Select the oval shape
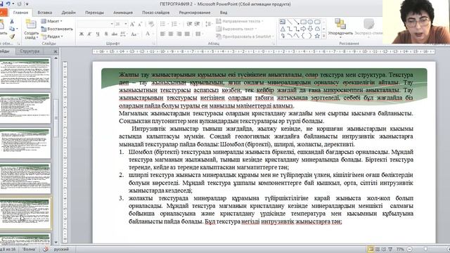The width and height of the screenshot is (450, 253). point(310,22)
